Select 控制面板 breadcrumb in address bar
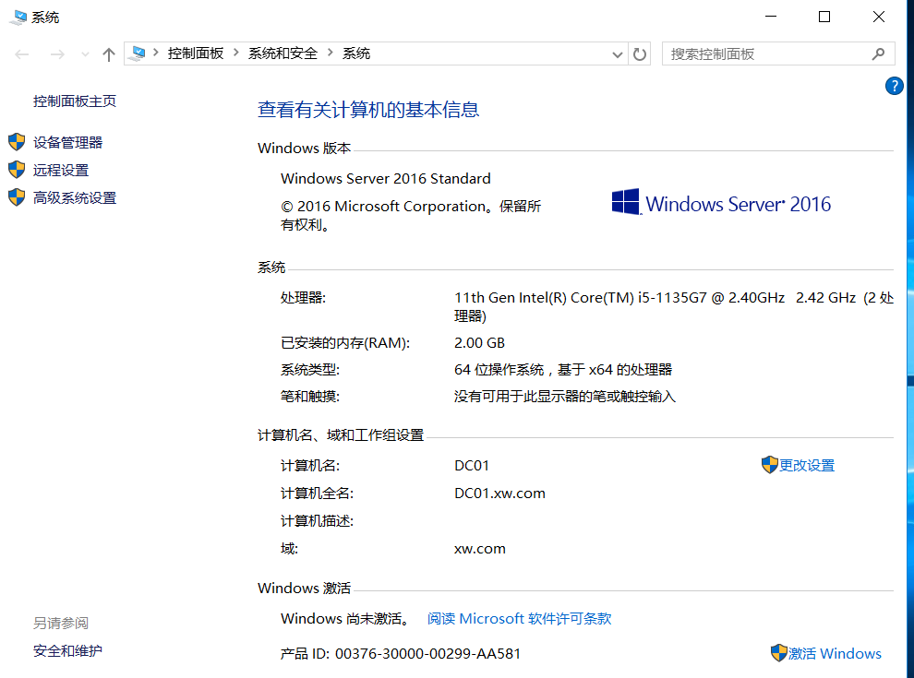Image resolution: width=914 pixels, height=678 pixels. click(196, 54)
